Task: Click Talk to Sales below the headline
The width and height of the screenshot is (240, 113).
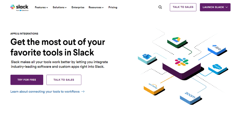Action: (x=64, y=80)
